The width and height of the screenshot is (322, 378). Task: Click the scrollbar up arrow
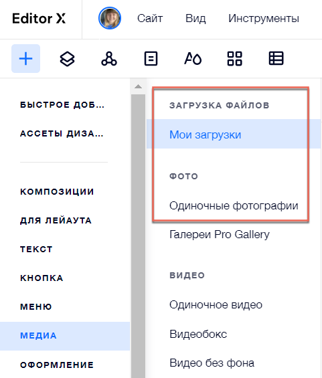tap(138, 86)
